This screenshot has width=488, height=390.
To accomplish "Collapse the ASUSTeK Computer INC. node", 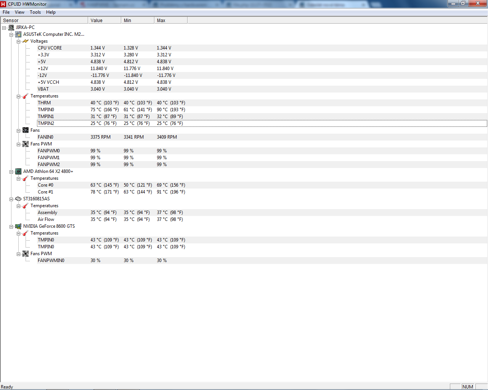I will click(x=11, y=35).
